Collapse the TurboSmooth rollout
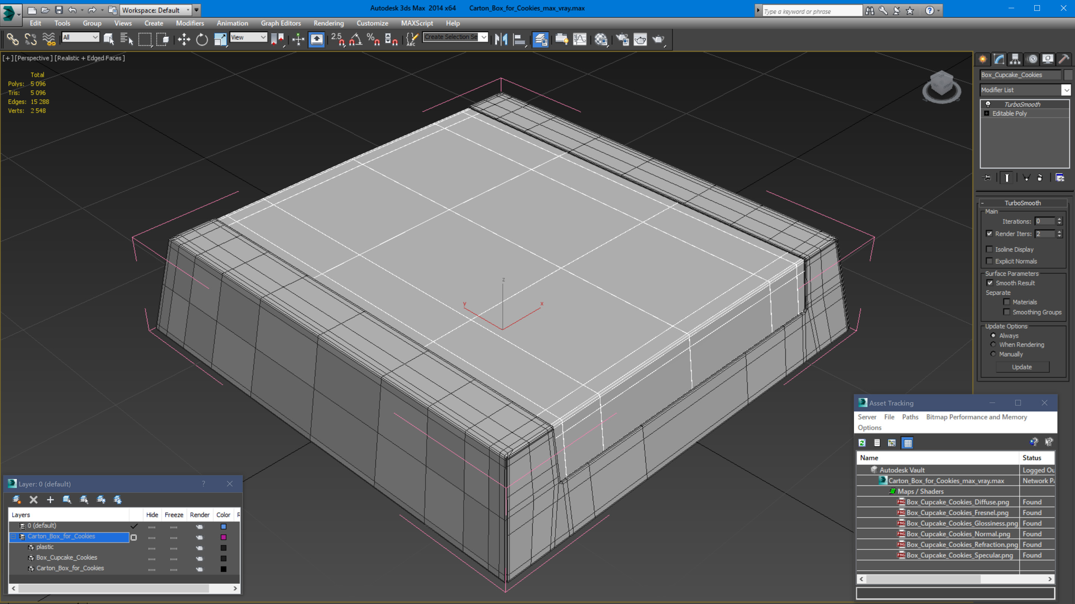This screenshot has width=1075, height=604. tap(982, 203)
